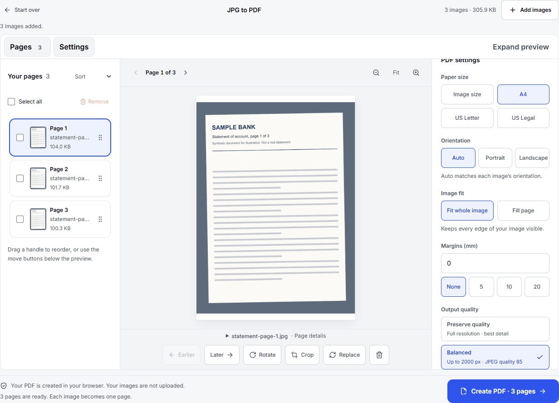Tick the checkbox for Page 1
The height and width of the screenshot is (403, 559).
pyautogui.click(x=20, y=138)
